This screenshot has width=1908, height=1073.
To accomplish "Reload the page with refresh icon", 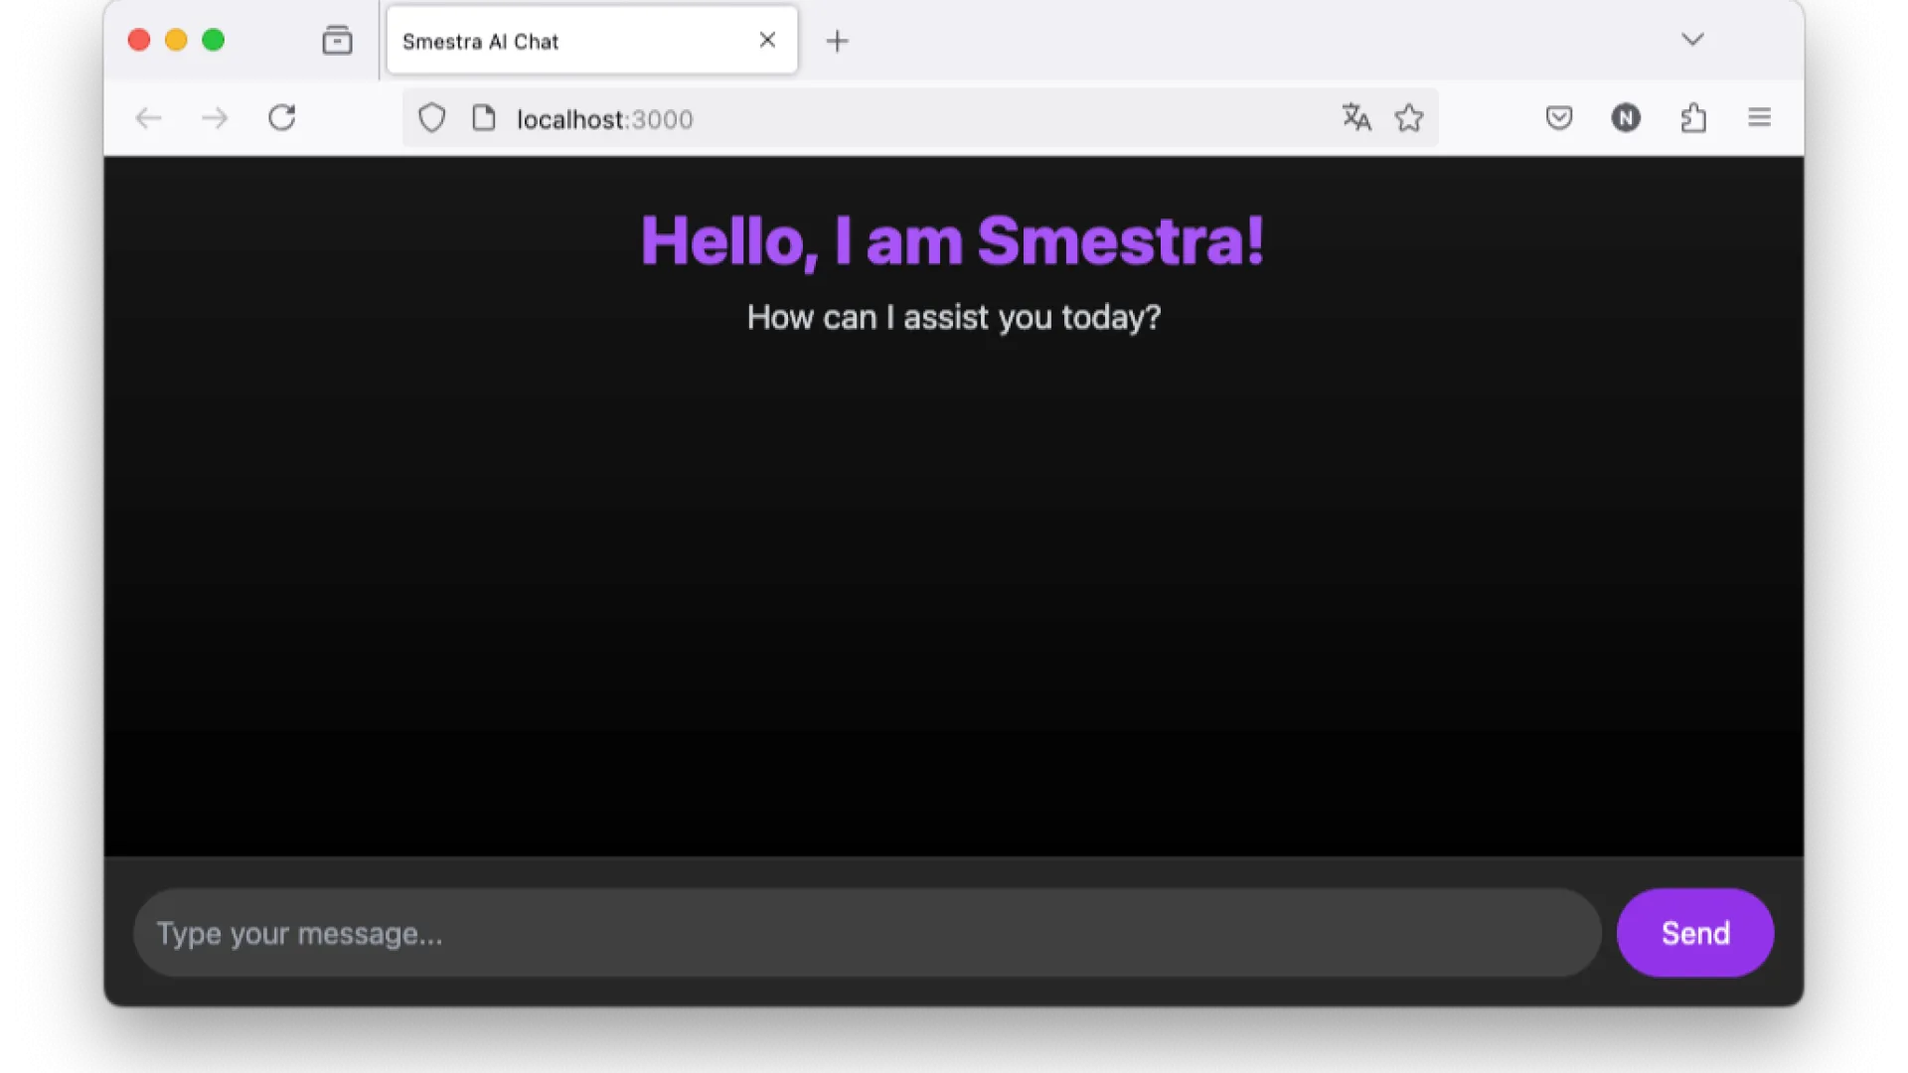I will [x=282, y=118].
